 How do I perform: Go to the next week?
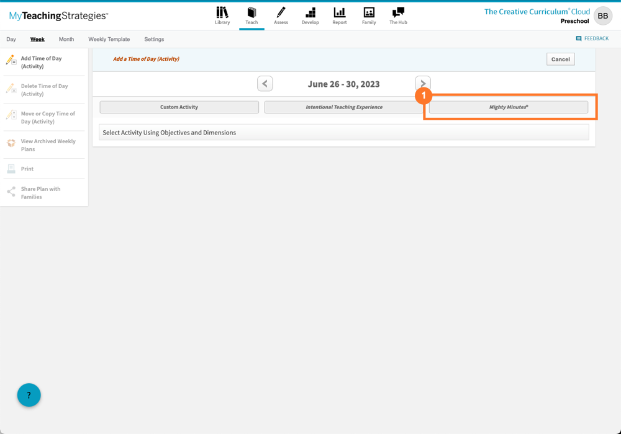click(423, 82)
